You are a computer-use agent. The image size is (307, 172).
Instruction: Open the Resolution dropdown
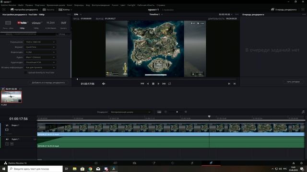click(x=40, y=42)
